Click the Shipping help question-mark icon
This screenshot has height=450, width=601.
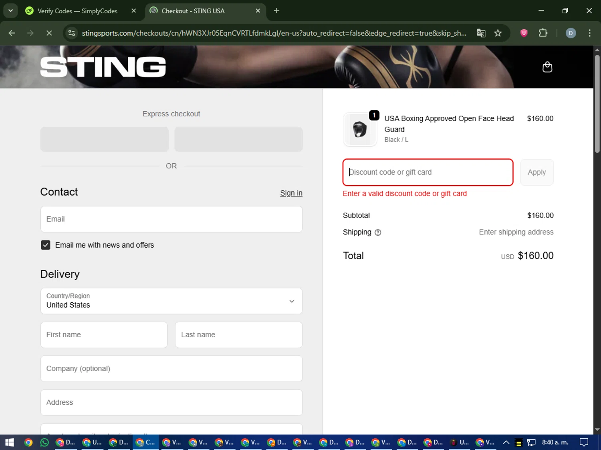click(378, 232)
